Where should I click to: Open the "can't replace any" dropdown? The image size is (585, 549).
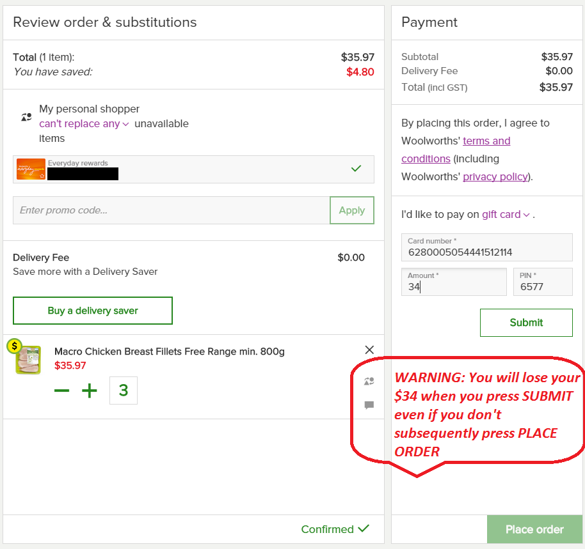point(84,124)
